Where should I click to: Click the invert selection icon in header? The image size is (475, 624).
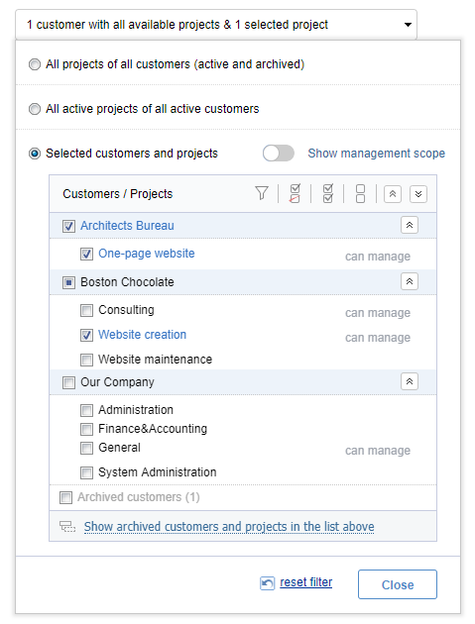point(295,193)
